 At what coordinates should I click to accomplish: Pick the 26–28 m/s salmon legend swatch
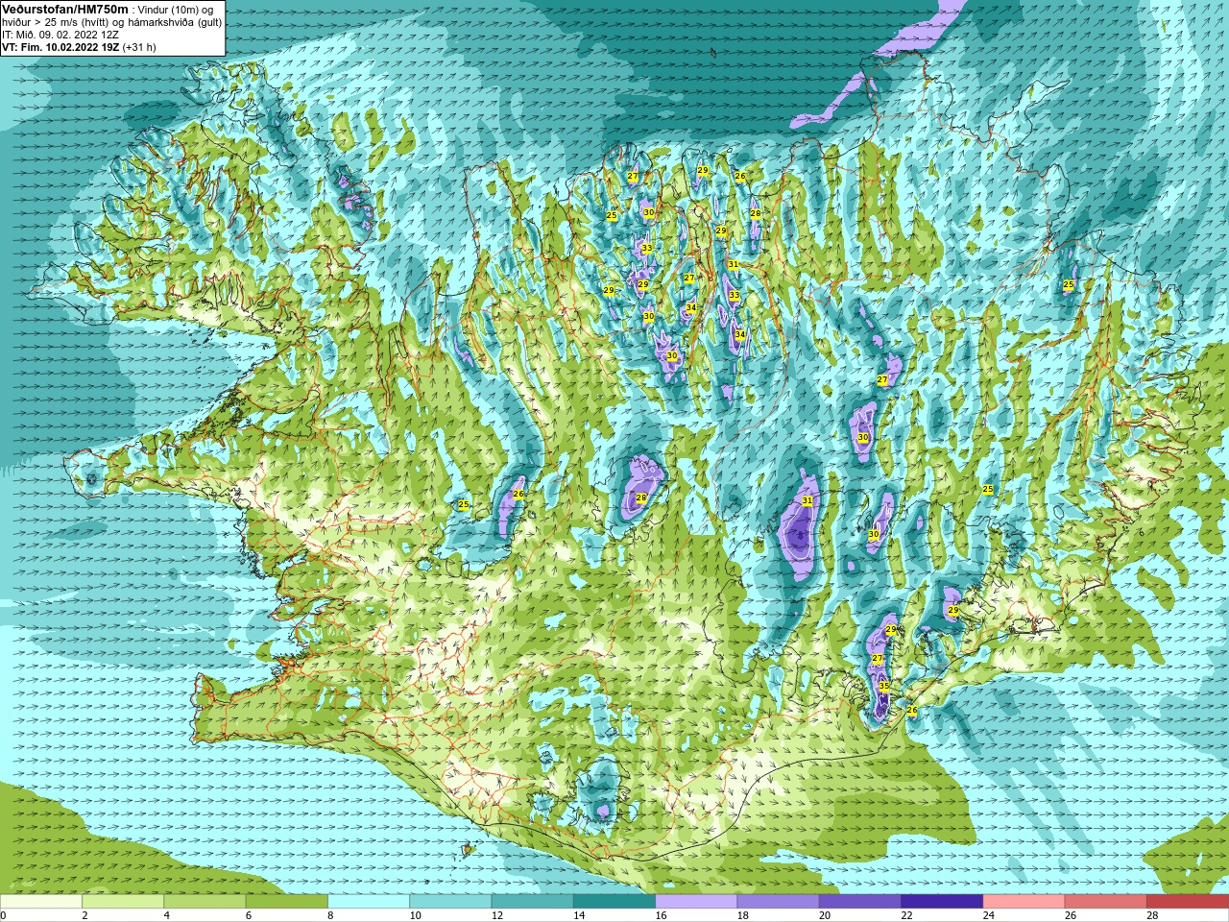pos(1106,902)
